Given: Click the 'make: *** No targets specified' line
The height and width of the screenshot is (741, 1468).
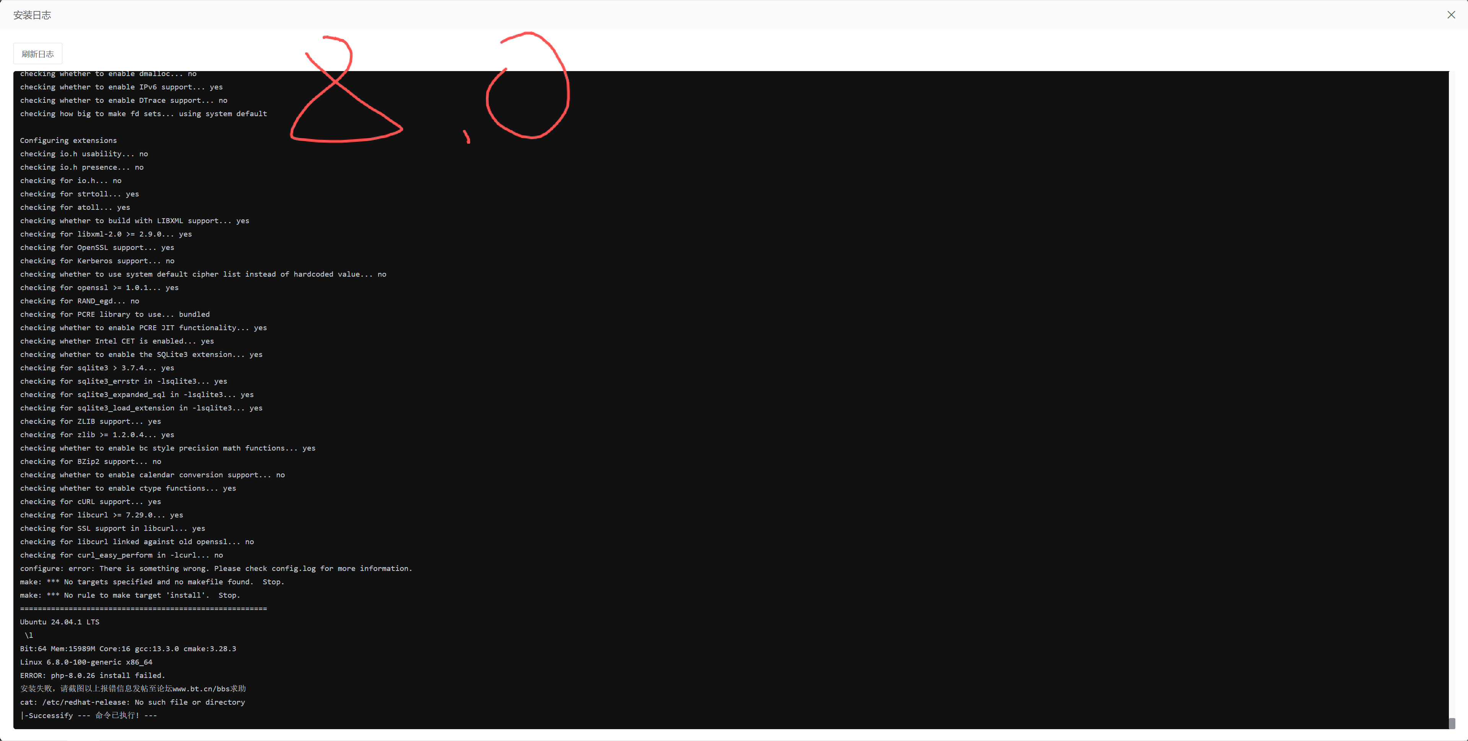Looking at the screenshot, I should tap(152, 582).
